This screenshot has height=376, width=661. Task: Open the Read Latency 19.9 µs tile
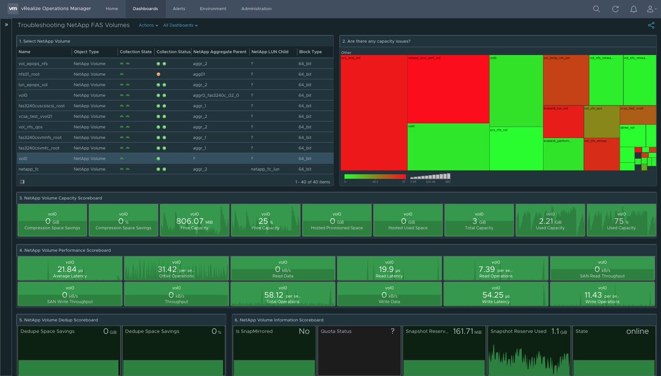(x=389, y=269)
